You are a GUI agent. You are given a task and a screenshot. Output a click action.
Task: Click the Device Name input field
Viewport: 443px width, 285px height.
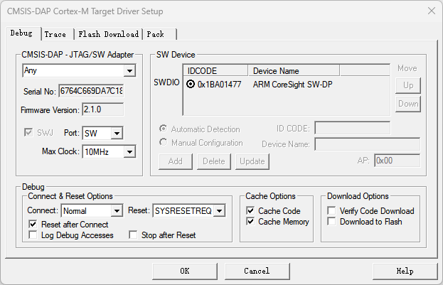click(368, 144)
